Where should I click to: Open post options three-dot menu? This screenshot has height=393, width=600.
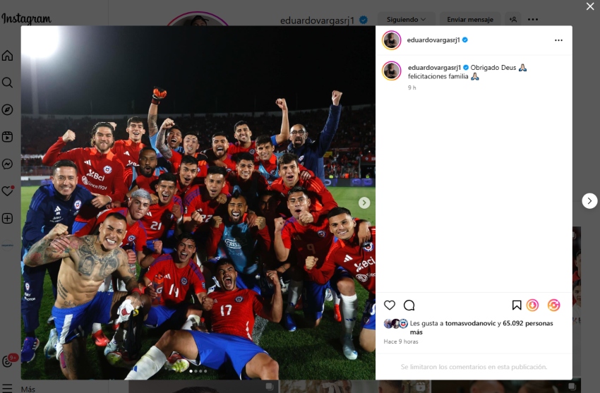(x=558, y=40)
